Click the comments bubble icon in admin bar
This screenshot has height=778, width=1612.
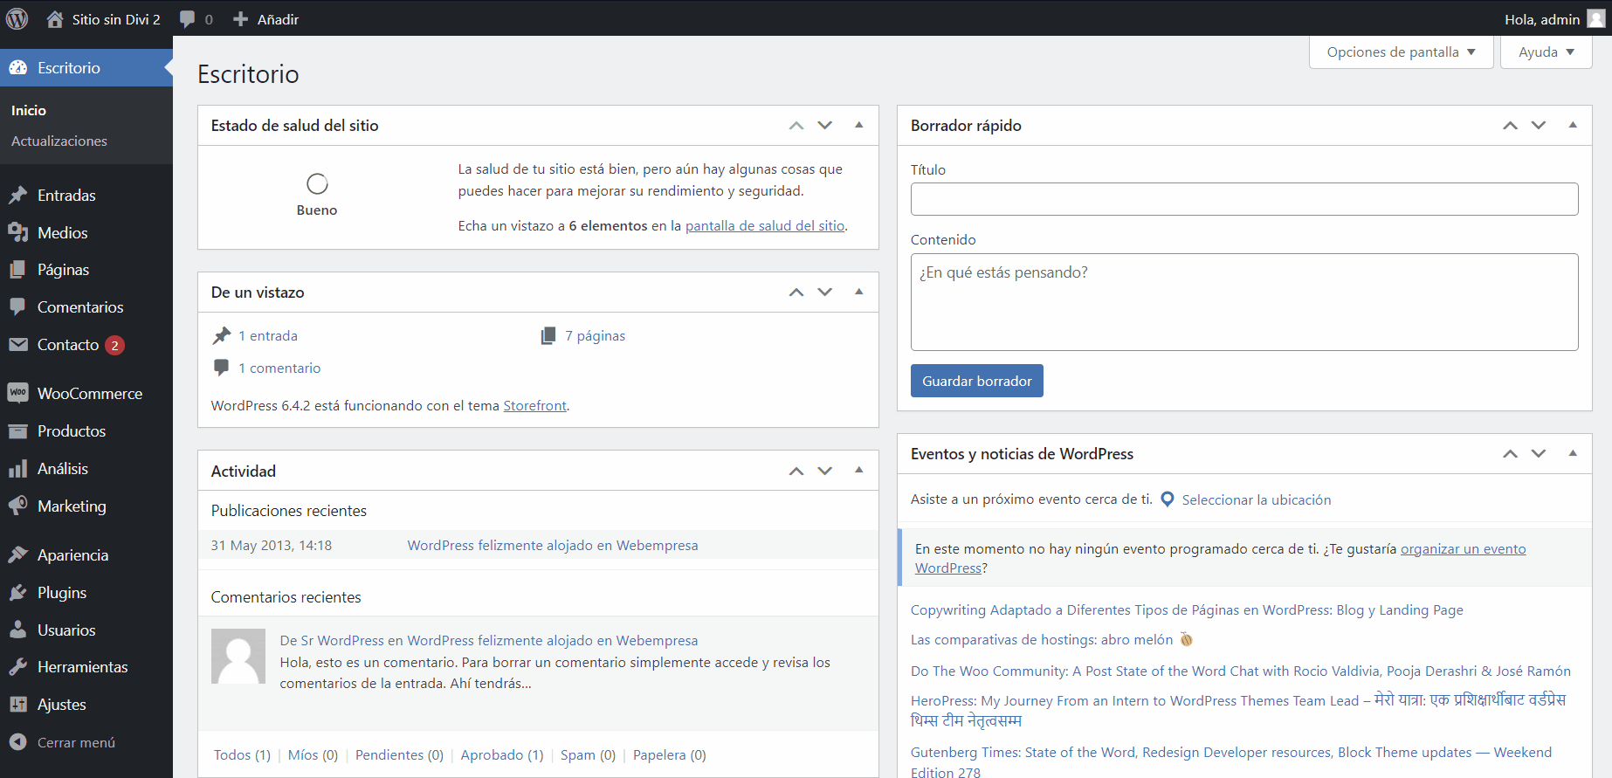(x=188, y=19)
